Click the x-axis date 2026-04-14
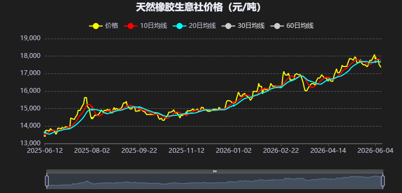Viewport: 402px width, 193px height. point(328,150)
